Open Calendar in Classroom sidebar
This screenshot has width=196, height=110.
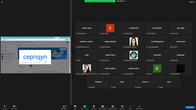[6, 47]
